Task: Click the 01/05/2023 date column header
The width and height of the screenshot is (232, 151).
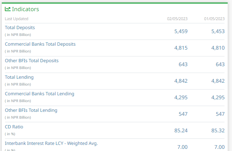Action: (x=214, y=19)
